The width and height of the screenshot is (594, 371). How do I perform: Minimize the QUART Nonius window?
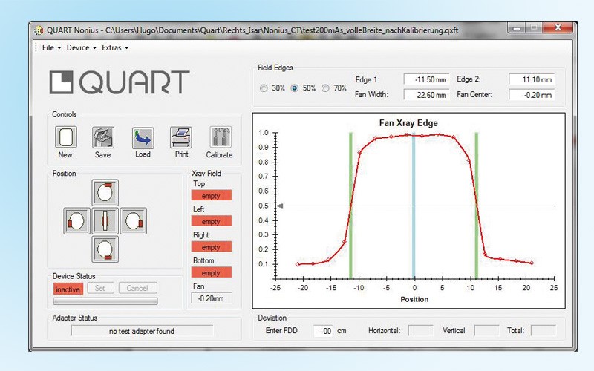tap(517, 27)
